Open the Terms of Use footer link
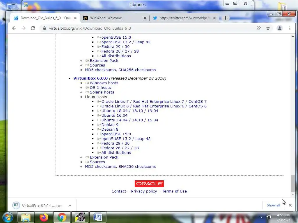The height and width of the screenshot is (223, 298). pyautogui.click(x=174, y=191)
